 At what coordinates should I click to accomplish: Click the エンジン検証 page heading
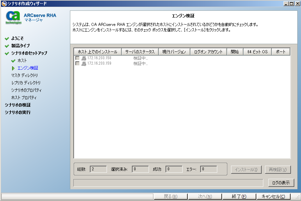(183, 16)
